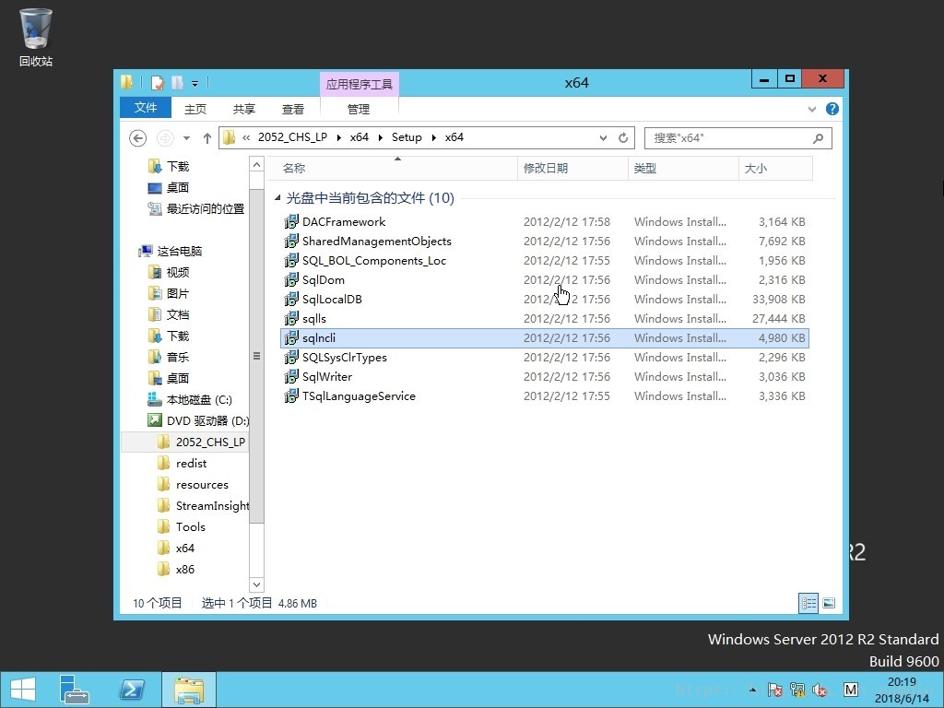Viewport: 944px width, 708px height.
Task: Switch to the 主页 ribbon tab
Action: [x=195, y=109]
